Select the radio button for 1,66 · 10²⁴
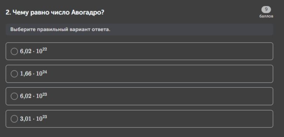The height and width of the screenshot is (137, 284). [x=14, y=74]
